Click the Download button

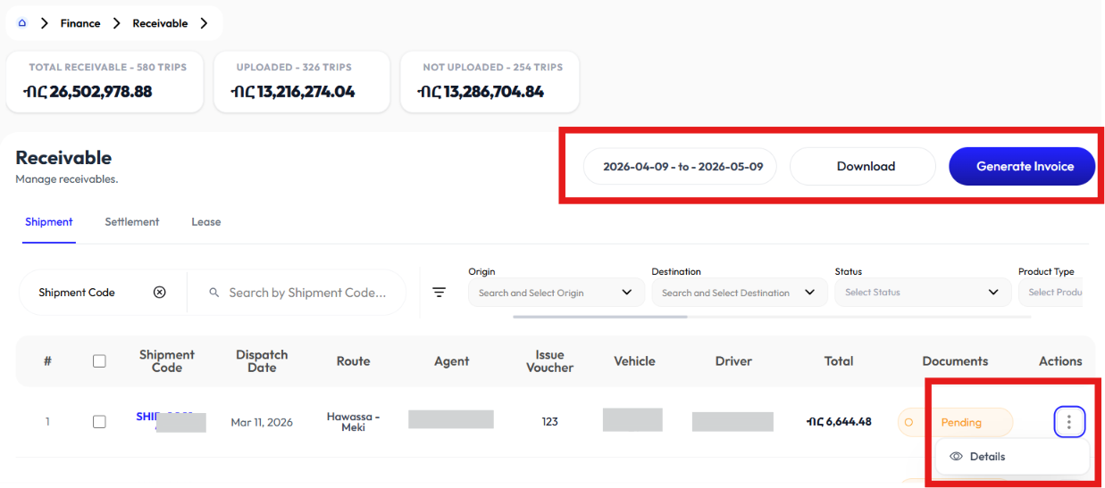pos(863,166)
